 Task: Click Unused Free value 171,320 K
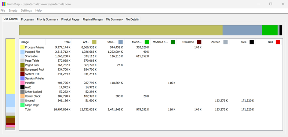click(x=248, y=100)
